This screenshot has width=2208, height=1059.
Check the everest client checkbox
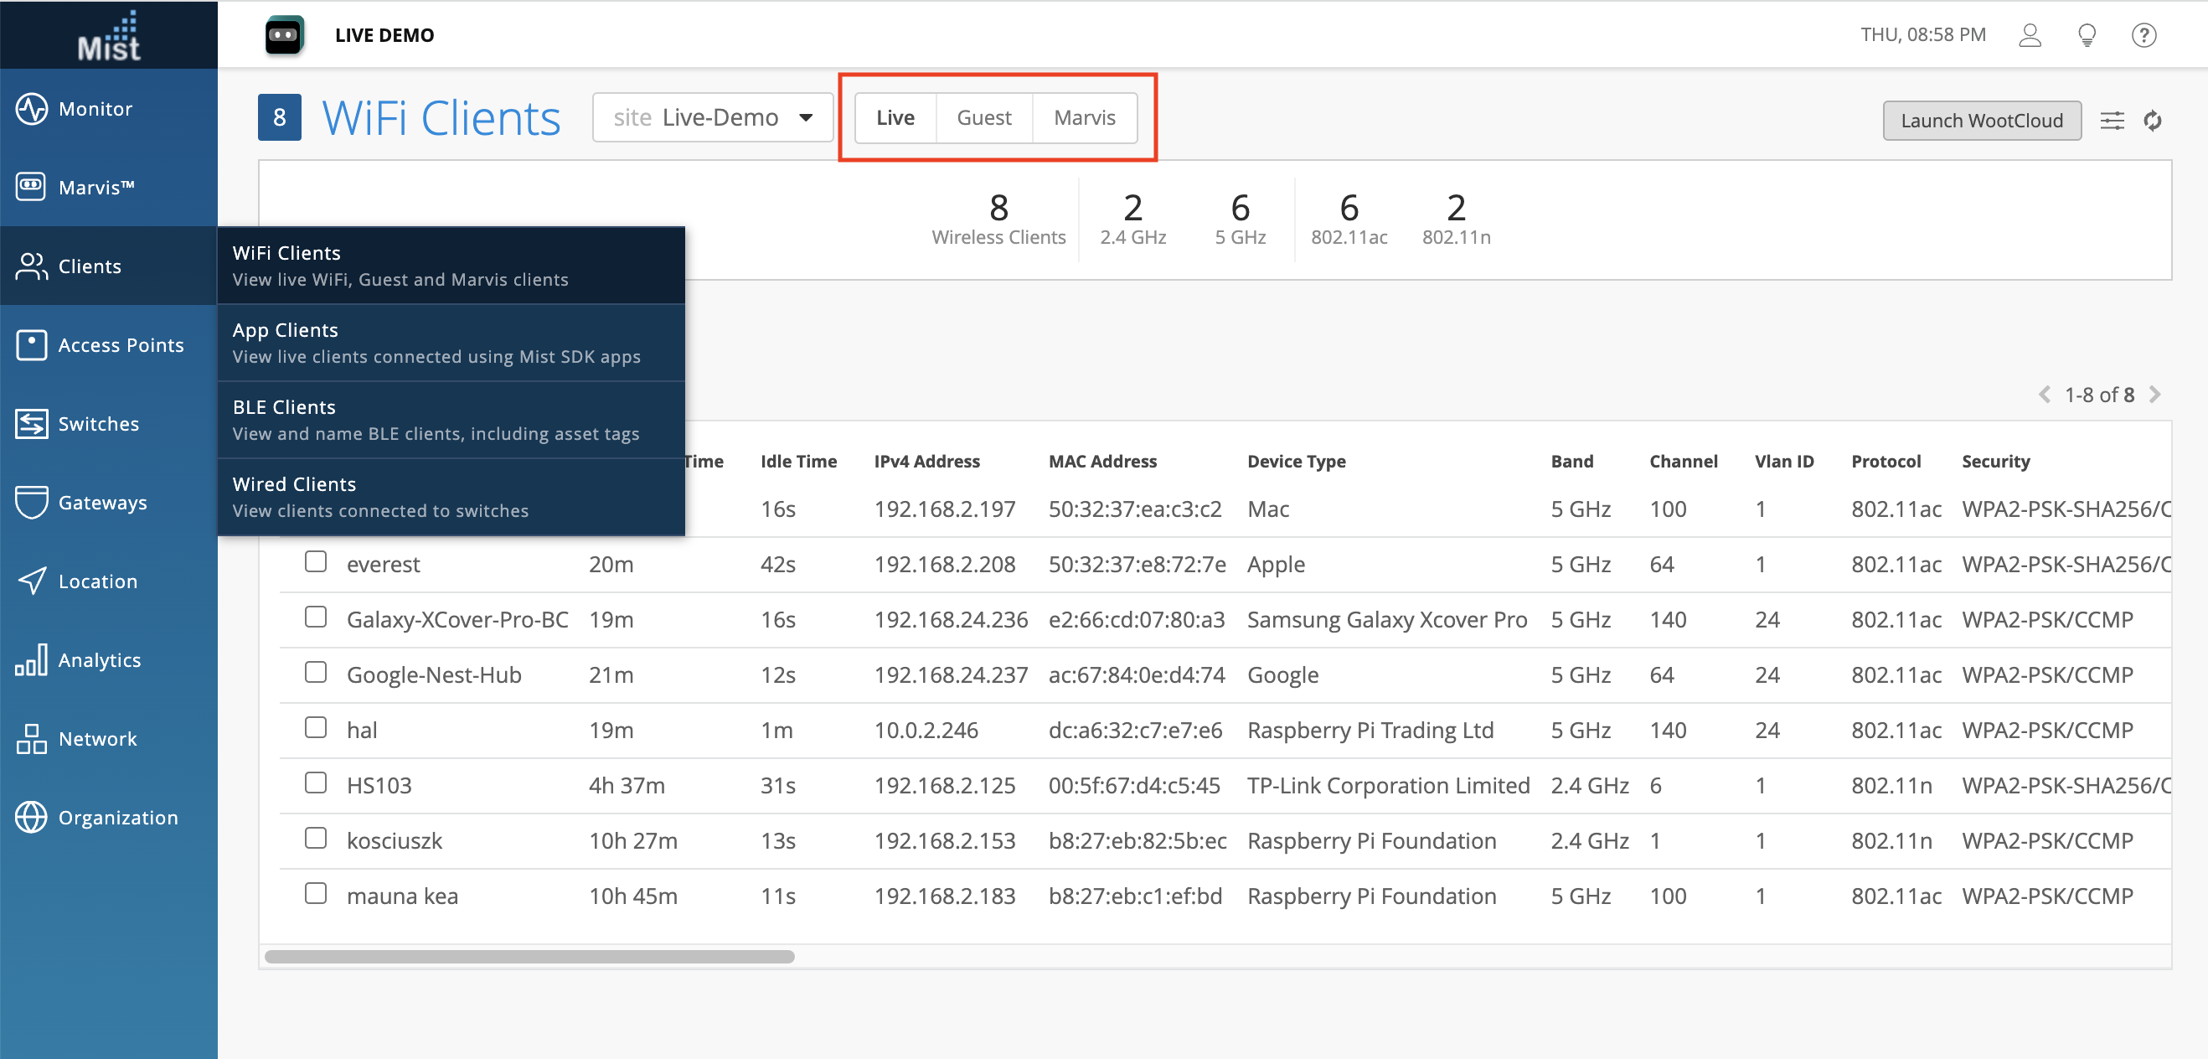[316, 562]
